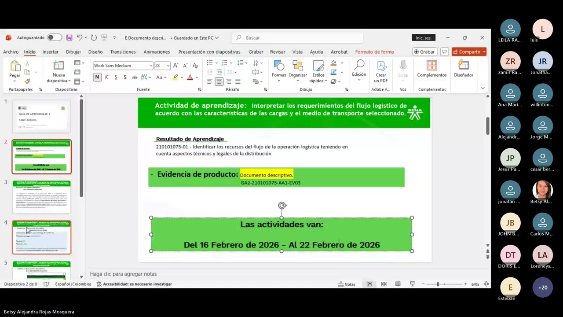563x317 pixels.
Task: Switch to reading view icon
Action: pos(398,284)
